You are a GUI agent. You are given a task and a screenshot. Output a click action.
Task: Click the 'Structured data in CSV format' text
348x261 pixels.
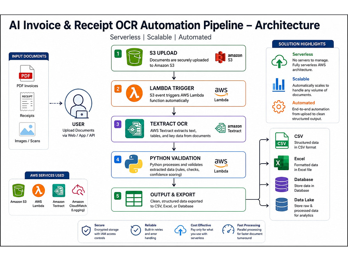(306, 145)
